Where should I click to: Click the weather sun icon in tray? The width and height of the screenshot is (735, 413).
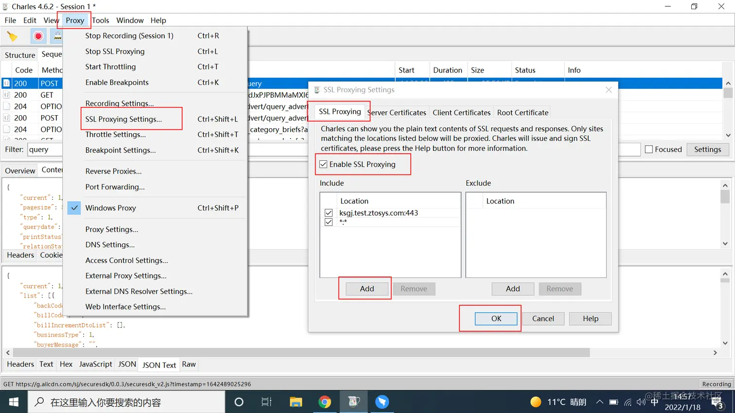tap(536, 402)
